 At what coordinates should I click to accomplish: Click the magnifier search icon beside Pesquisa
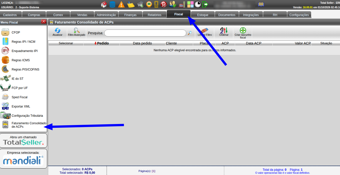pos(190,33)
